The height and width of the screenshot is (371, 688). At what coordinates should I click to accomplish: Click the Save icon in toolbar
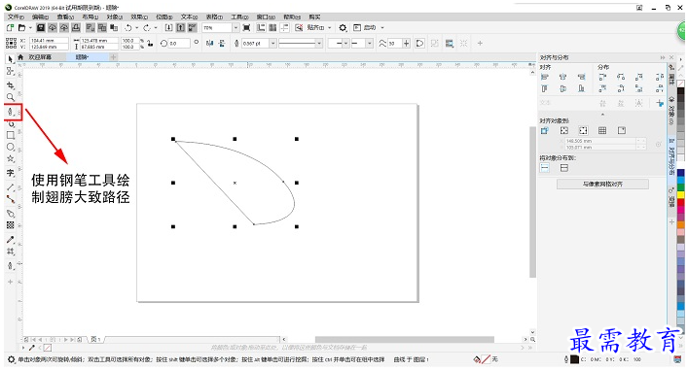click(40, 27)
